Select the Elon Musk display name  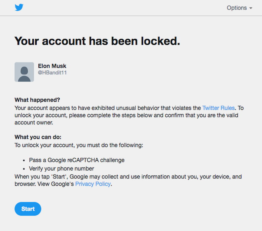(52, 66)
